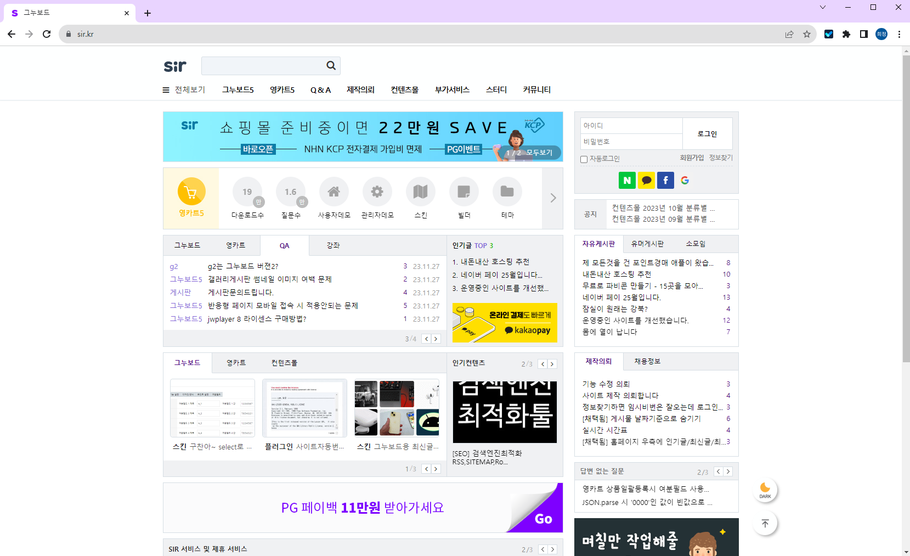Click the page vertical scrollbar

(x=906, y=209)
